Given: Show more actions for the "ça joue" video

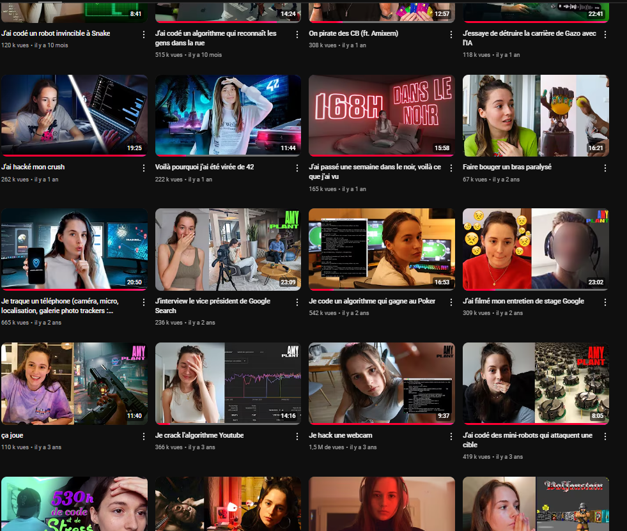Looking at the screenshot, I should (143, 436).
